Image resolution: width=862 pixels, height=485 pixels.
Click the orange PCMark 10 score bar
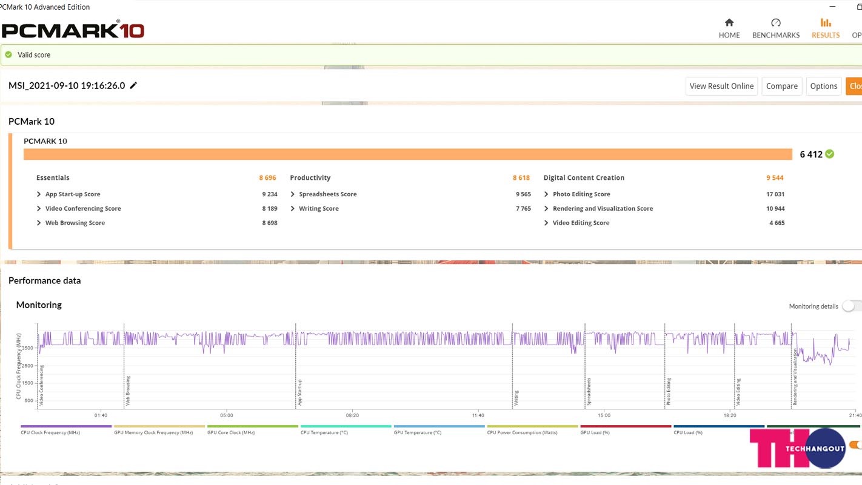coord(408,154)
